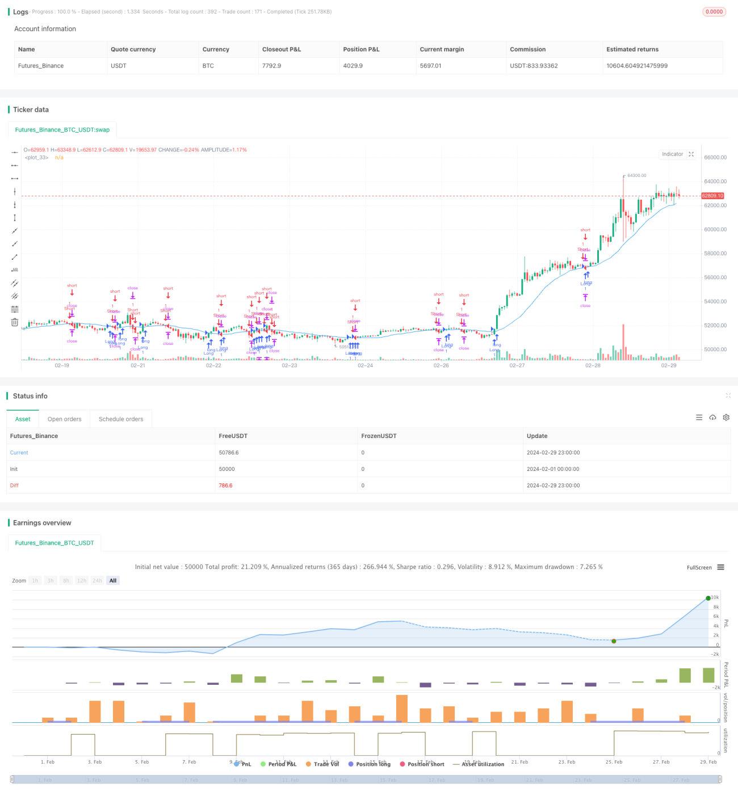The width and height of the screenshot is (738, 796).
Task: Toggle the Period P&L legend series
Action: 279,764
